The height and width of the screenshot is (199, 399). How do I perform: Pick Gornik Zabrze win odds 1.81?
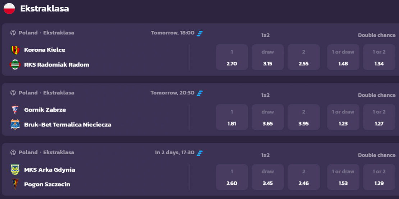click(x=232, y=117)
